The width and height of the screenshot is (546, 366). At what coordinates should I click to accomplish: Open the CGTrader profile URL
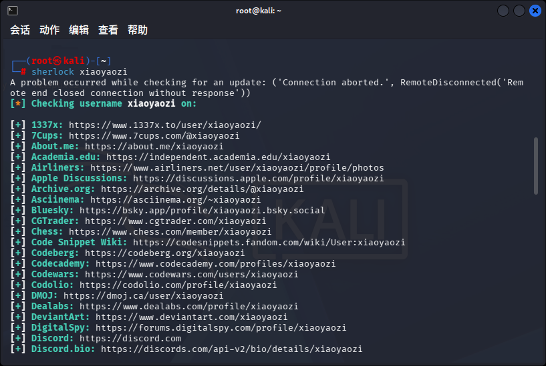coord(175,221)
